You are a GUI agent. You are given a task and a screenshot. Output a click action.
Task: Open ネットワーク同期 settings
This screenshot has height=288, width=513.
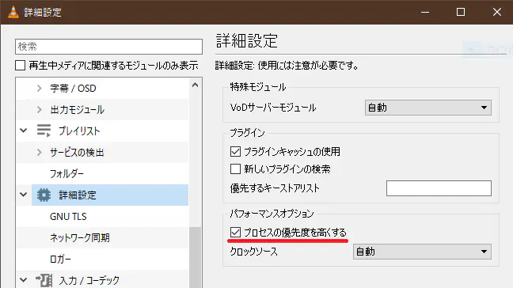79,237
